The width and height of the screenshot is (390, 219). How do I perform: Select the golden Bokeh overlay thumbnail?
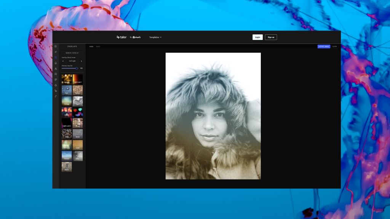(x=67, y=79)
